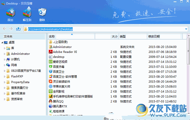Screen dimensions: 190x120
Task: Expand the Administrator tree node
Action: 4,54
